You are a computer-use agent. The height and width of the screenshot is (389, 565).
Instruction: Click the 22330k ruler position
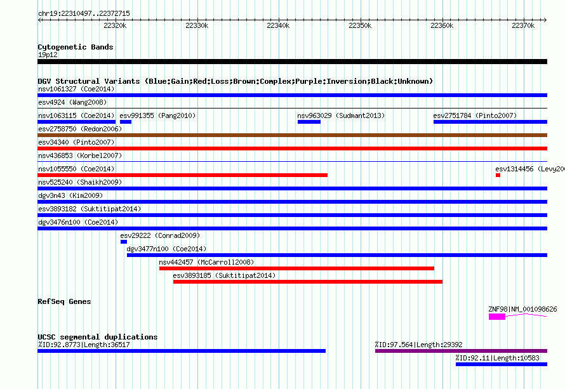[x=197, y=25]
